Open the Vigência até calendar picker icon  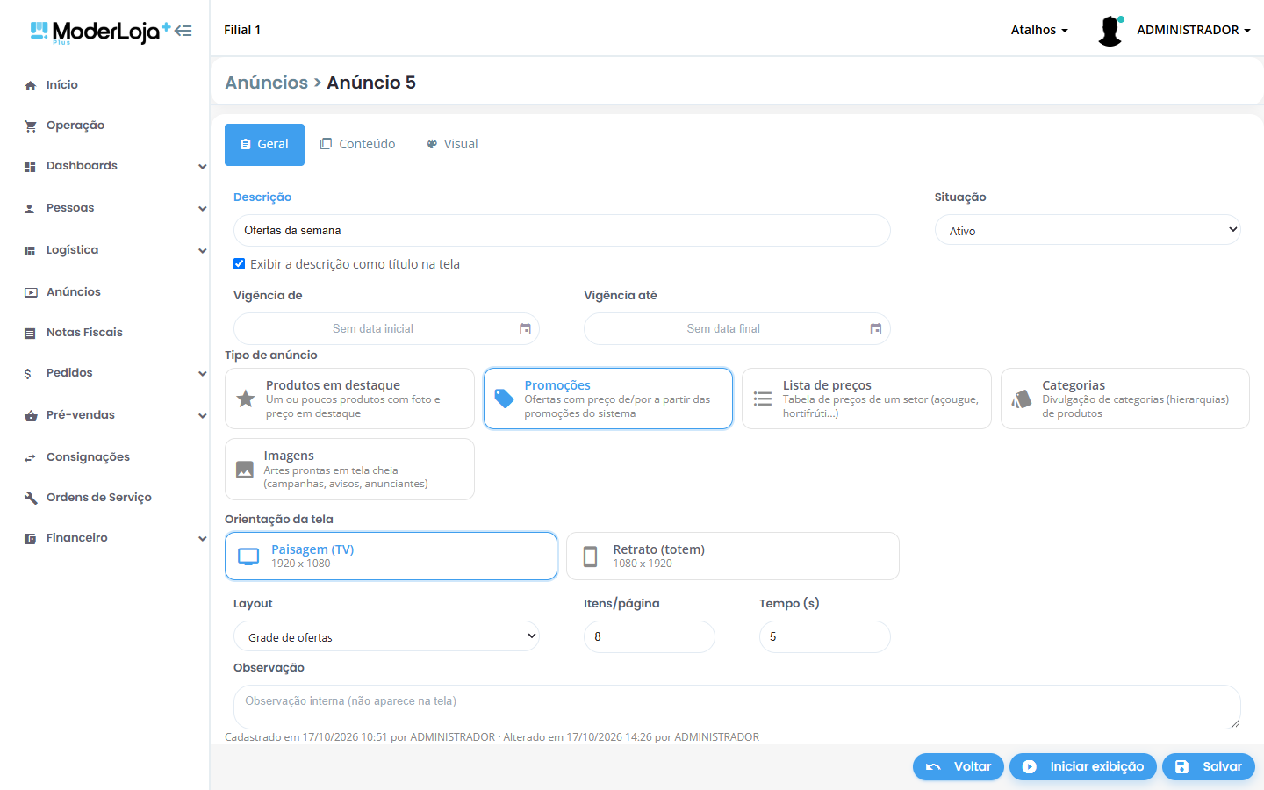(x=876, y=329)
